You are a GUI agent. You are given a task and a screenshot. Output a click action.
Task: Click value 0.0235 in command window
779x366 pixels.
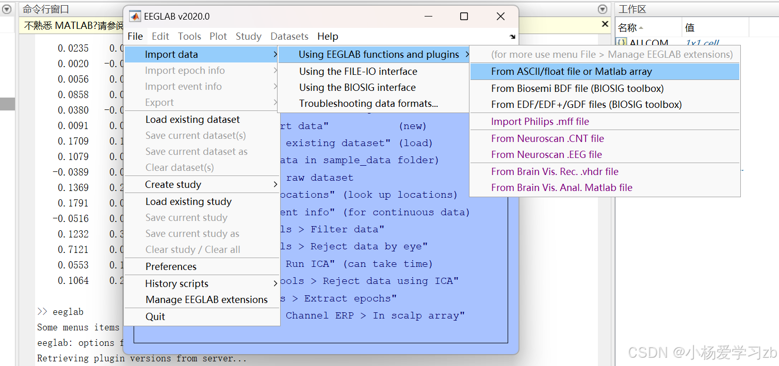(73, 48)
